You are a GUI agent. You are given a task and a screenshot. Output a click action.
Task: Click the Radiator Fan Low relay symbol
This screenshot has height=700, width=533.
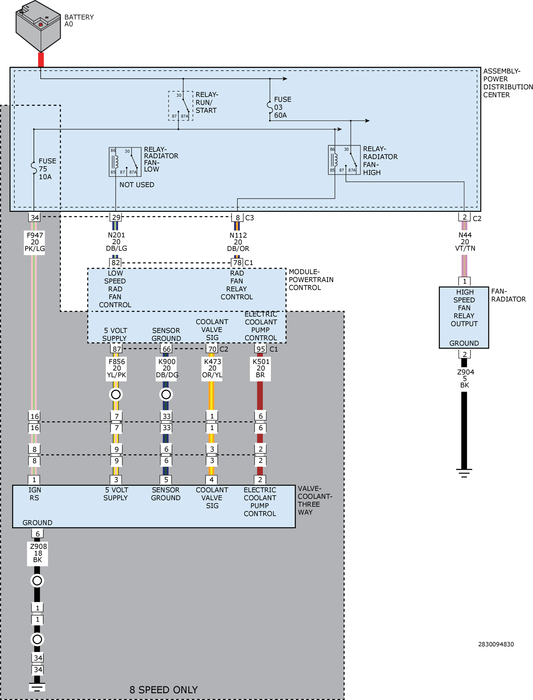125,162
